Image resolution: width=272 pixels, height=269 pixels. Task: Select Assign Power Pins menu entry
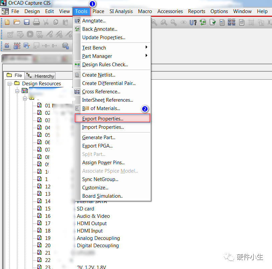pyautogui.click(x=112, y=163)
